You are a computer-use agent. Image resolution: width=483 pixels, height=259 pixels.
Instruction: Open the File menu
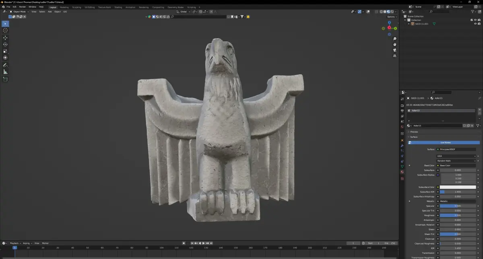pos(8,7)
